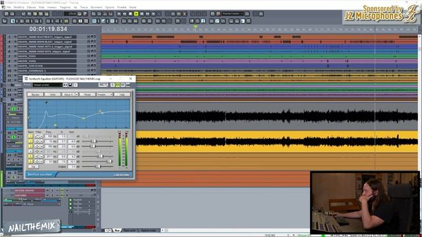Click the green highlighted button in plugin header
Screen dimensions: 422x237
(117, 85)
